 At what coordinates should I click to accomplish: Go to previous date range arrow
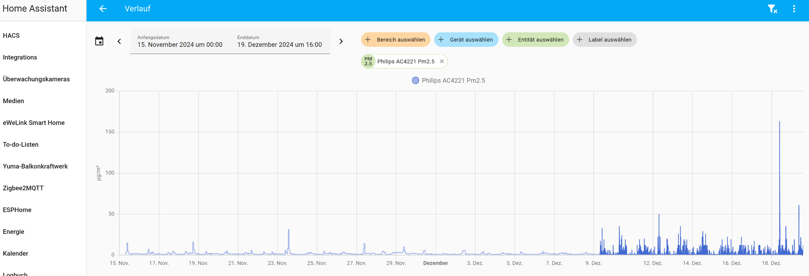[119, 41]
